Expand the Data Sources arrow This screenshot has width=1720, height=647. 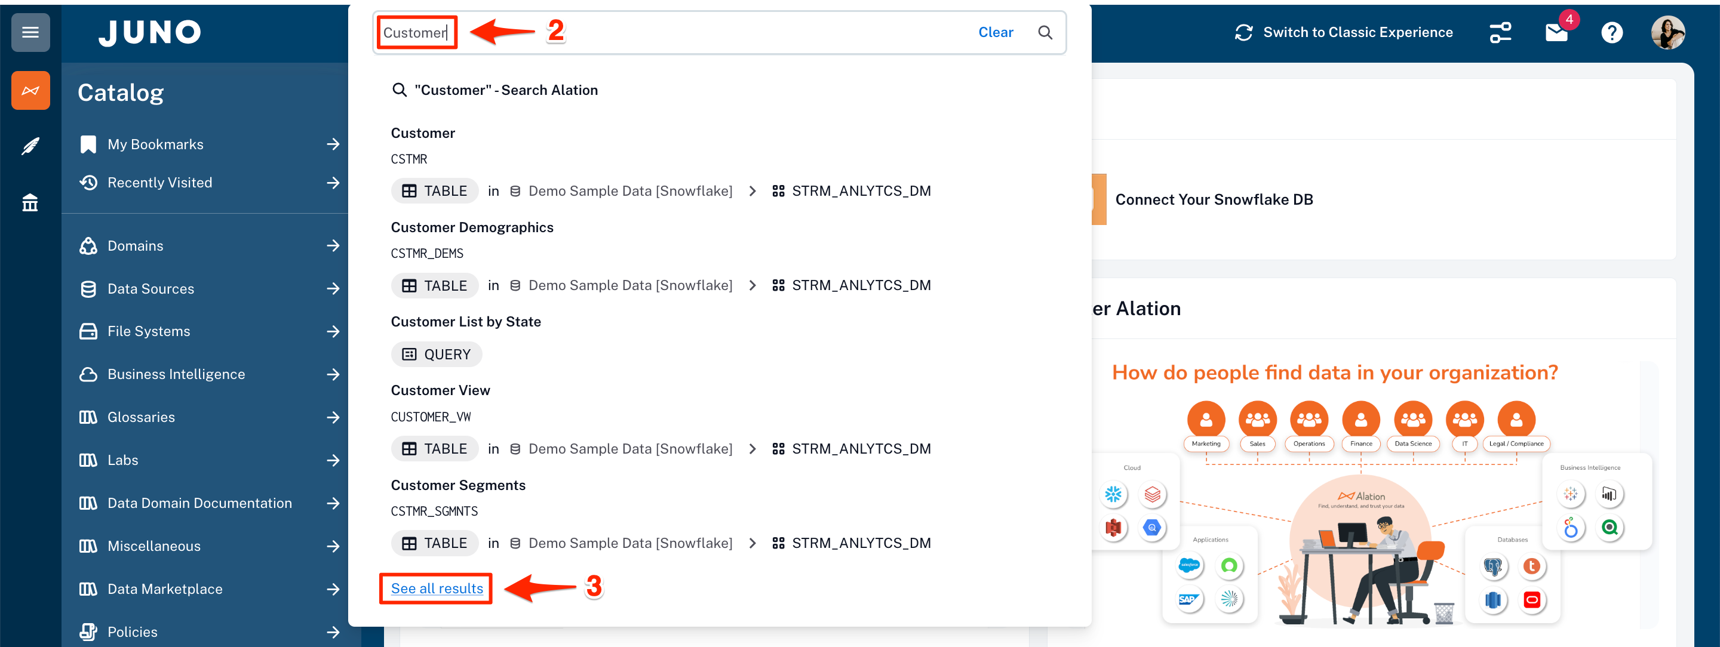pyautogui.click(x=333, y=289)
